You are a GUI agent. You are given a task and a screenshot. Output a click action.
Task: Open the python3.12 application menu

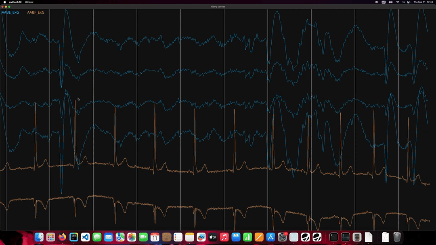15,2
